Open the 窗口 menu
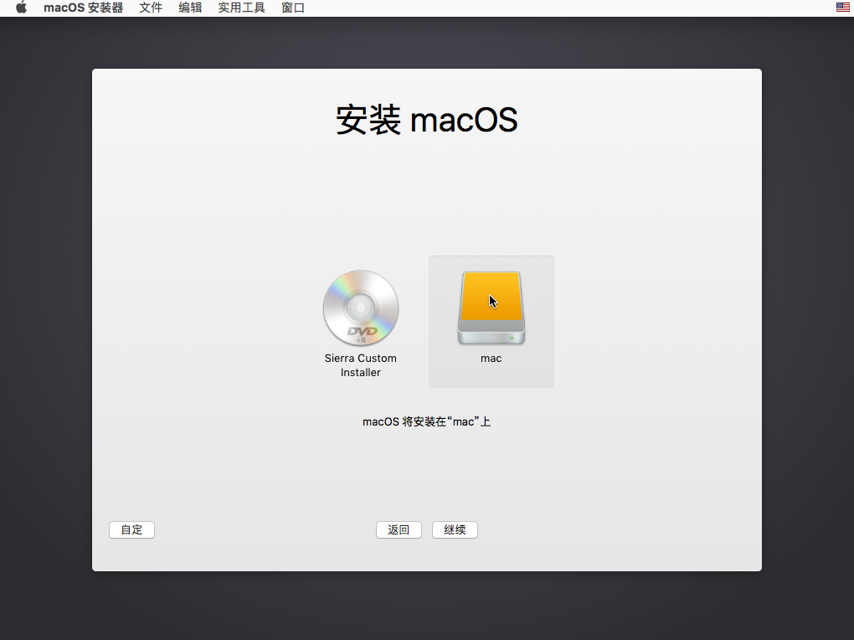 pos(293,8)
